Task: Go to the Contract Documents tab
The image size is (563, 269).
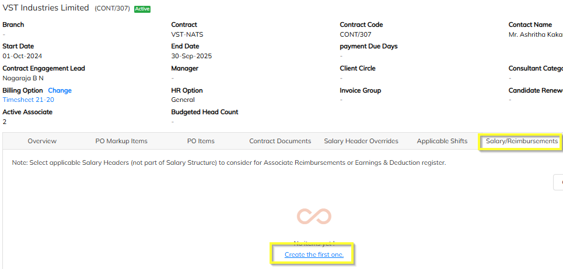Action: (280, 141)
